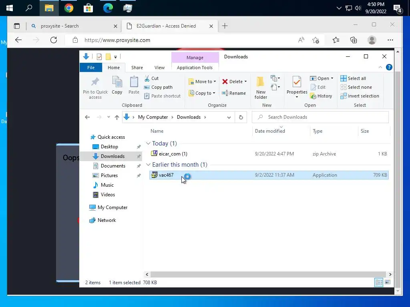Click the Copy ribbon icon

click(117, 86)
